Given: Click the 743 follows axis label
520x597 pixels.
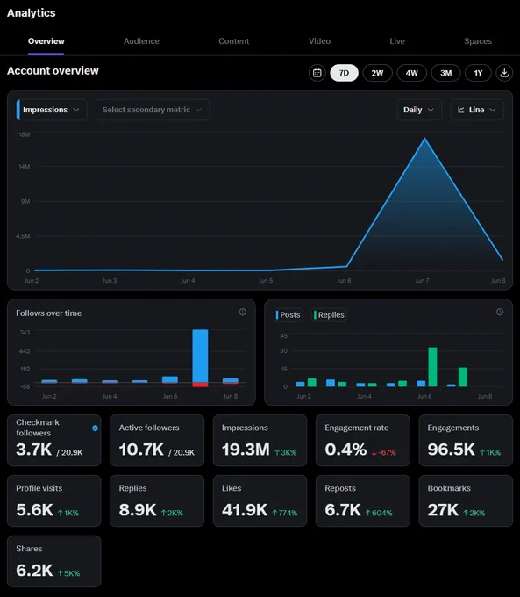Looking at the screenshot, I should pyautogui.click(x=25, y=333).
